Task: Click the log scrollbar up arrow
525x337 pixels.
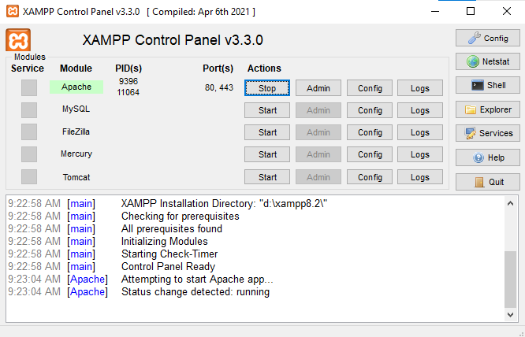Action: click(510, 203)
